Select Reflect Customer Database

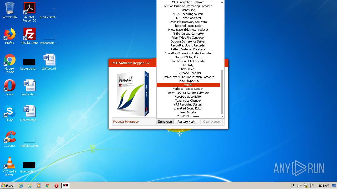tap(188, 49)
